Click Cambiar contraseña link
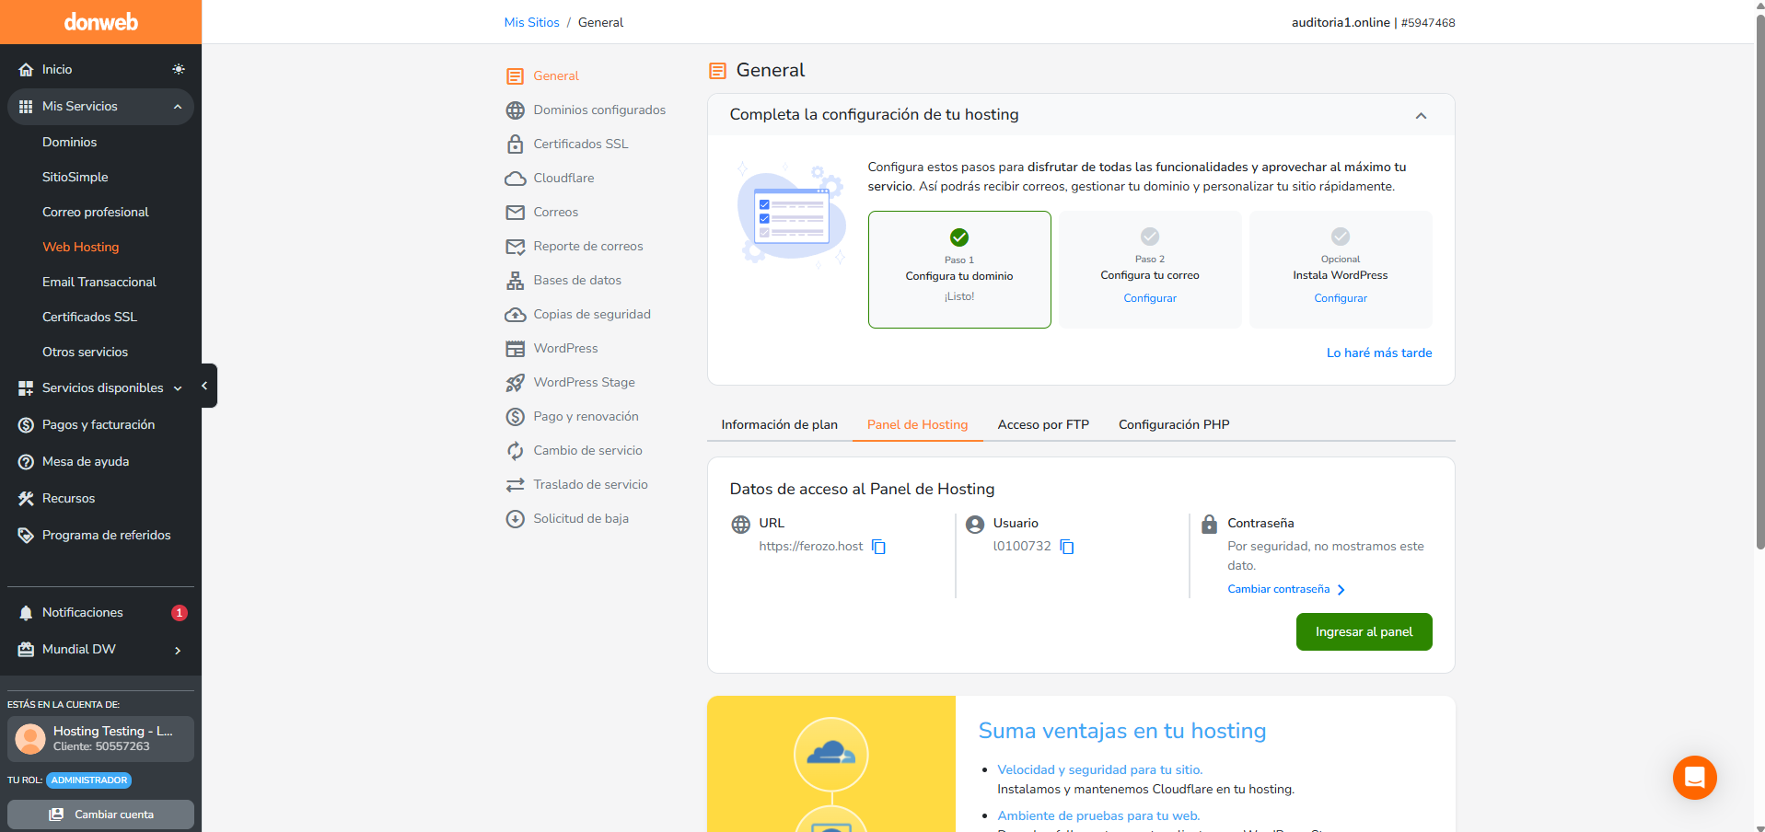 (x=1286, y=589)
